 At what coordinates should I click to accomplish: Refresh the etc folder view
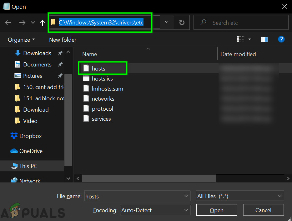click(x=182, y=22)
